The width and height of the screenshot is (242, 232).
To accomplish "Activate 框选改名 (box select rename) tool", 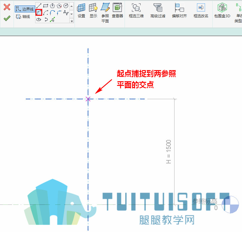I will click(201, 11).
